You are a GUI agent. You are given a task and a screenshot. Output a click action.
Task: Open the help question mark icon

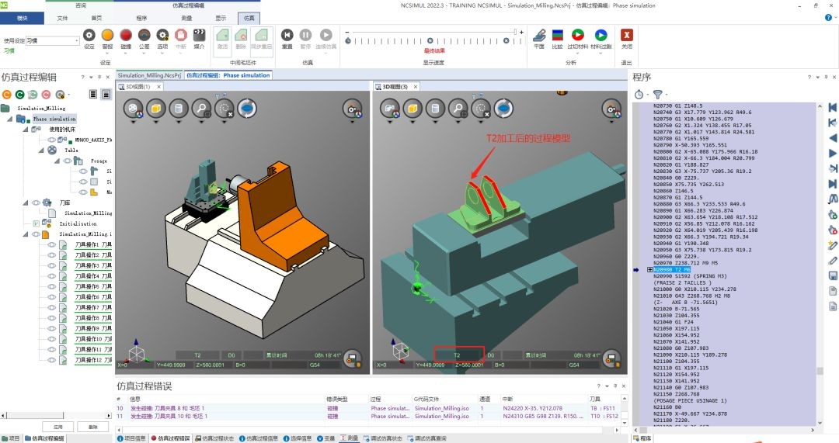(828, 18)
